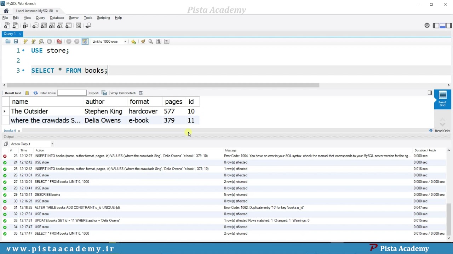This screenshot has height=254, width=453.
Task: Open the Server menu
Action: pyautogui.click(x=74, y=18)
